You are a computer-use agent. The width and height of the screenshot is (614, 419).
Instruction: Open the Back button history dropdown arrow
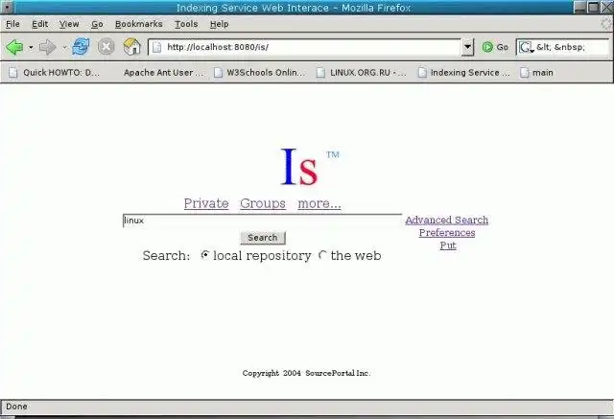(31, 48)
